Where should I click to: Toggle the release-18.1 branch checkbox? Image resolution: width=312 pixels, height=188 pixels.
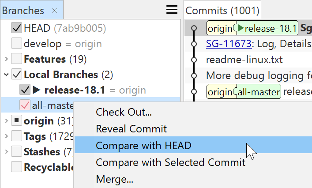coord(25,90)
